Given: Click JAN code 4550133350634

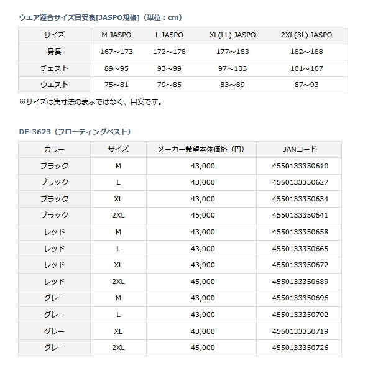Looking at the screenshot, I should coord(300,199).
